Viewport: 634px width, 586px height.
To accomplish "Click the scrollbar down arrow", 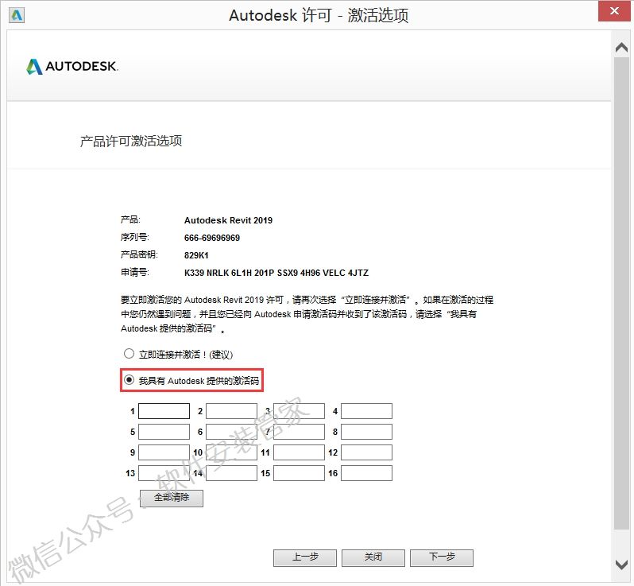I will [x=622, y=564].
